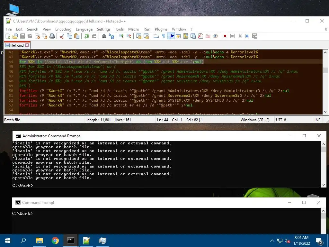Click the Ln : 44 position status field
The image size is (329, 247).
[x=162, y=120]
